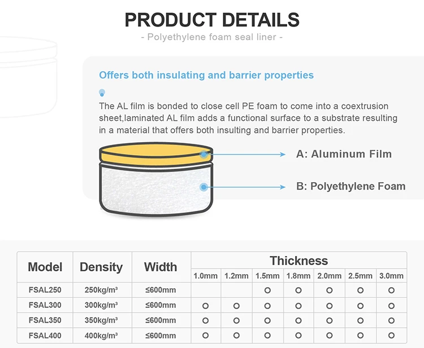Click the FSAL250 3.0mm circle marker
The width and height of the screenshot is (424, 348).
tap(391, 290)
